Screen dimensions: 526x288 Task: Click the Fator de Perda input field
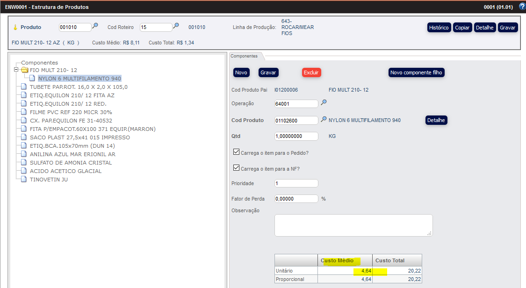[296, 199]
